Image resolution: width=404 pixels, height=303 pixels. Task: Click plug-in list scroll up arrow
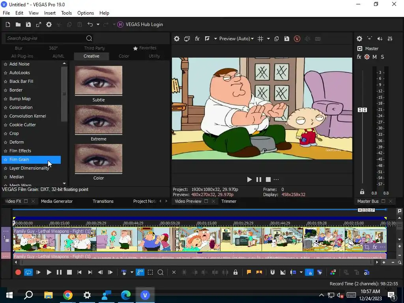(x=64, y=64)
